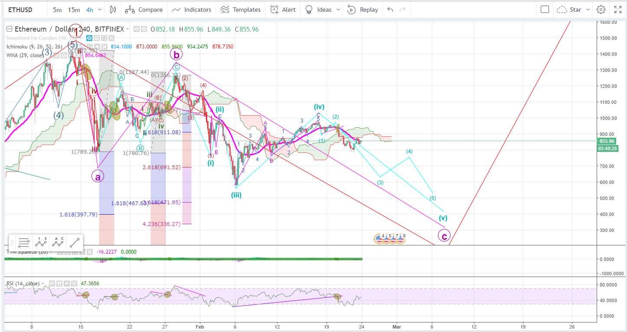Select 4h timeframe
627x332 pixels.
(x=90, y=10)
